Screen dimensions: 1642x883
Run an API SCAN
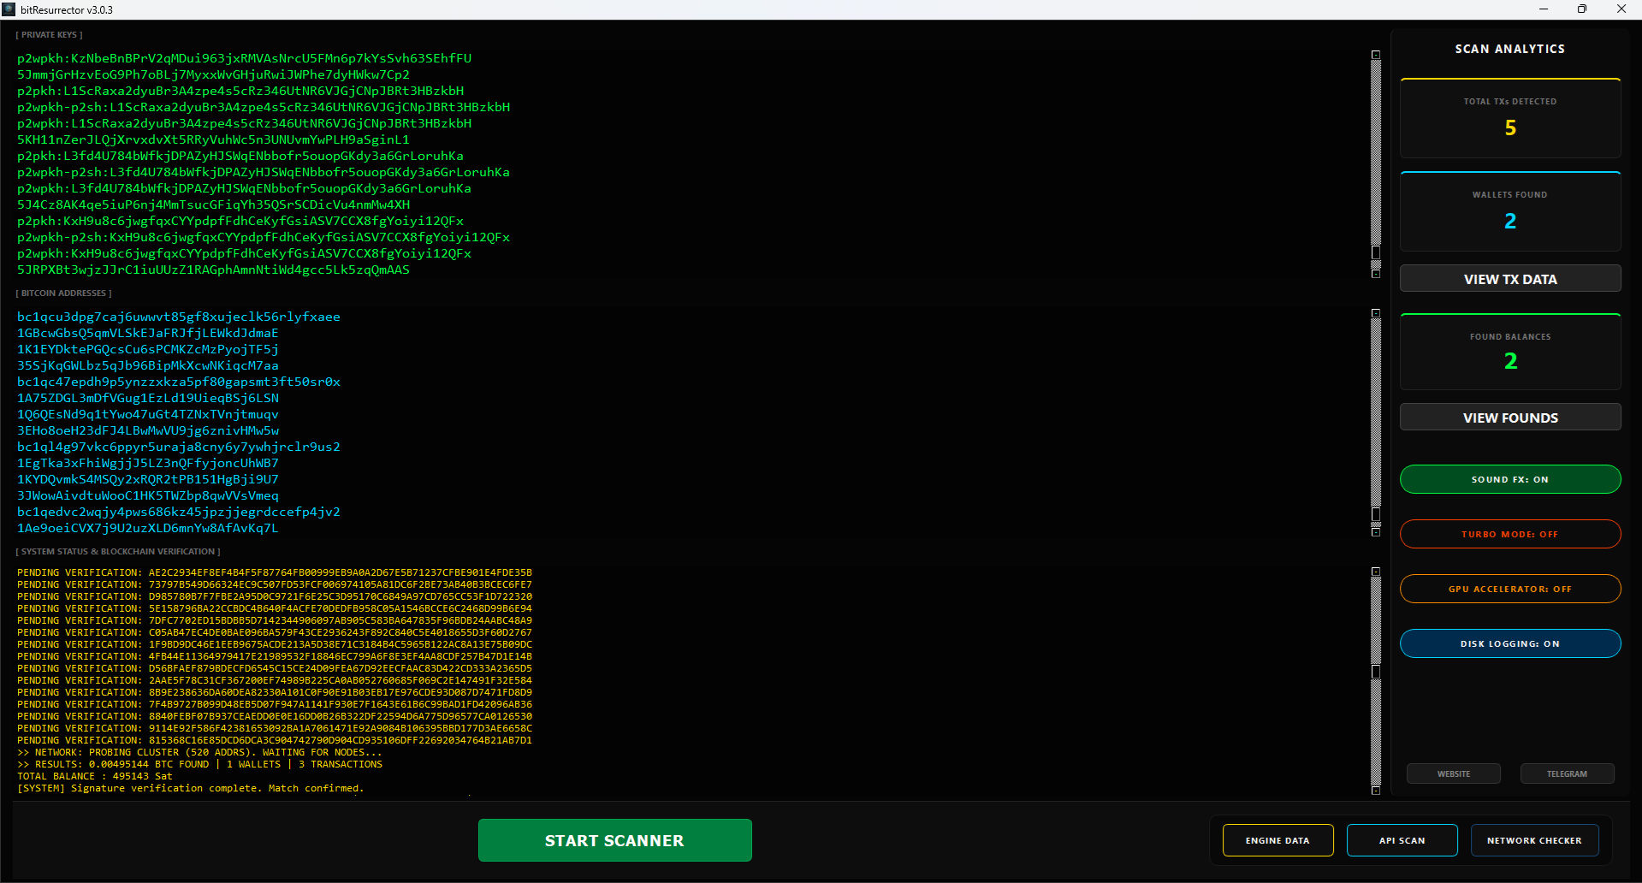[1402, 840]
